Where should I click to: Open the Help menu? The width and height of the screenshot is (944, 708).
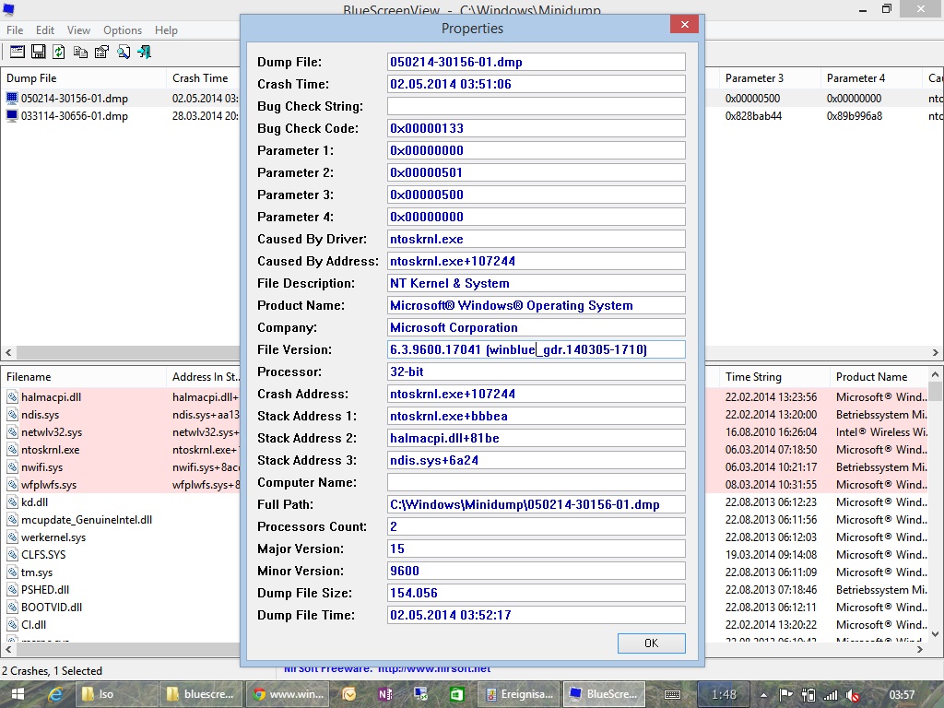point(166,30)
